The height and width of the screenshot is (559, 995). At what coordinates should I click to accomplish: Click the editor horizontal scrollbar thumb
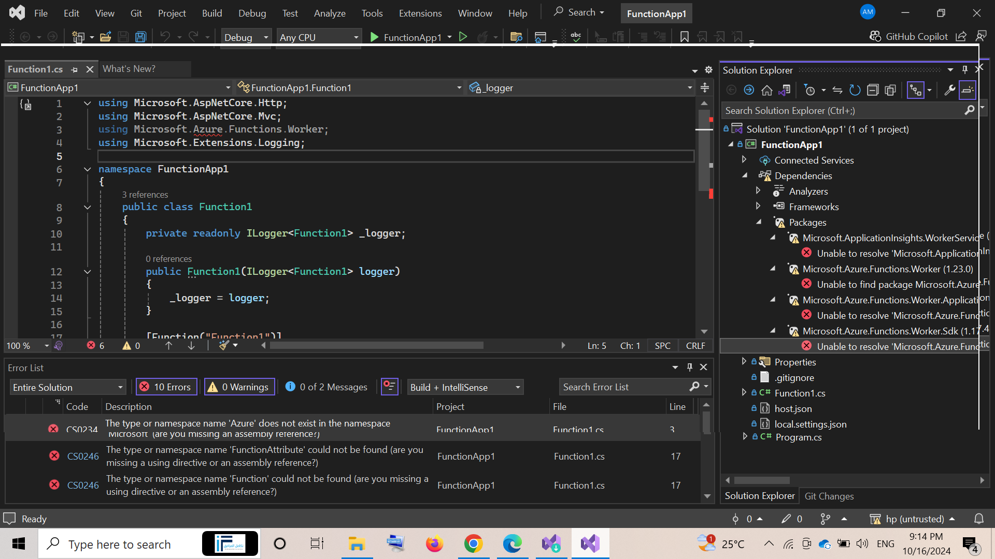click(x=377, y=345)
